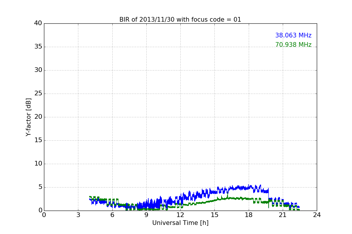This screenshot has height=234, width=352.
Task: Click the x-axis tick label '21'
Action: (x=283, y=215)
